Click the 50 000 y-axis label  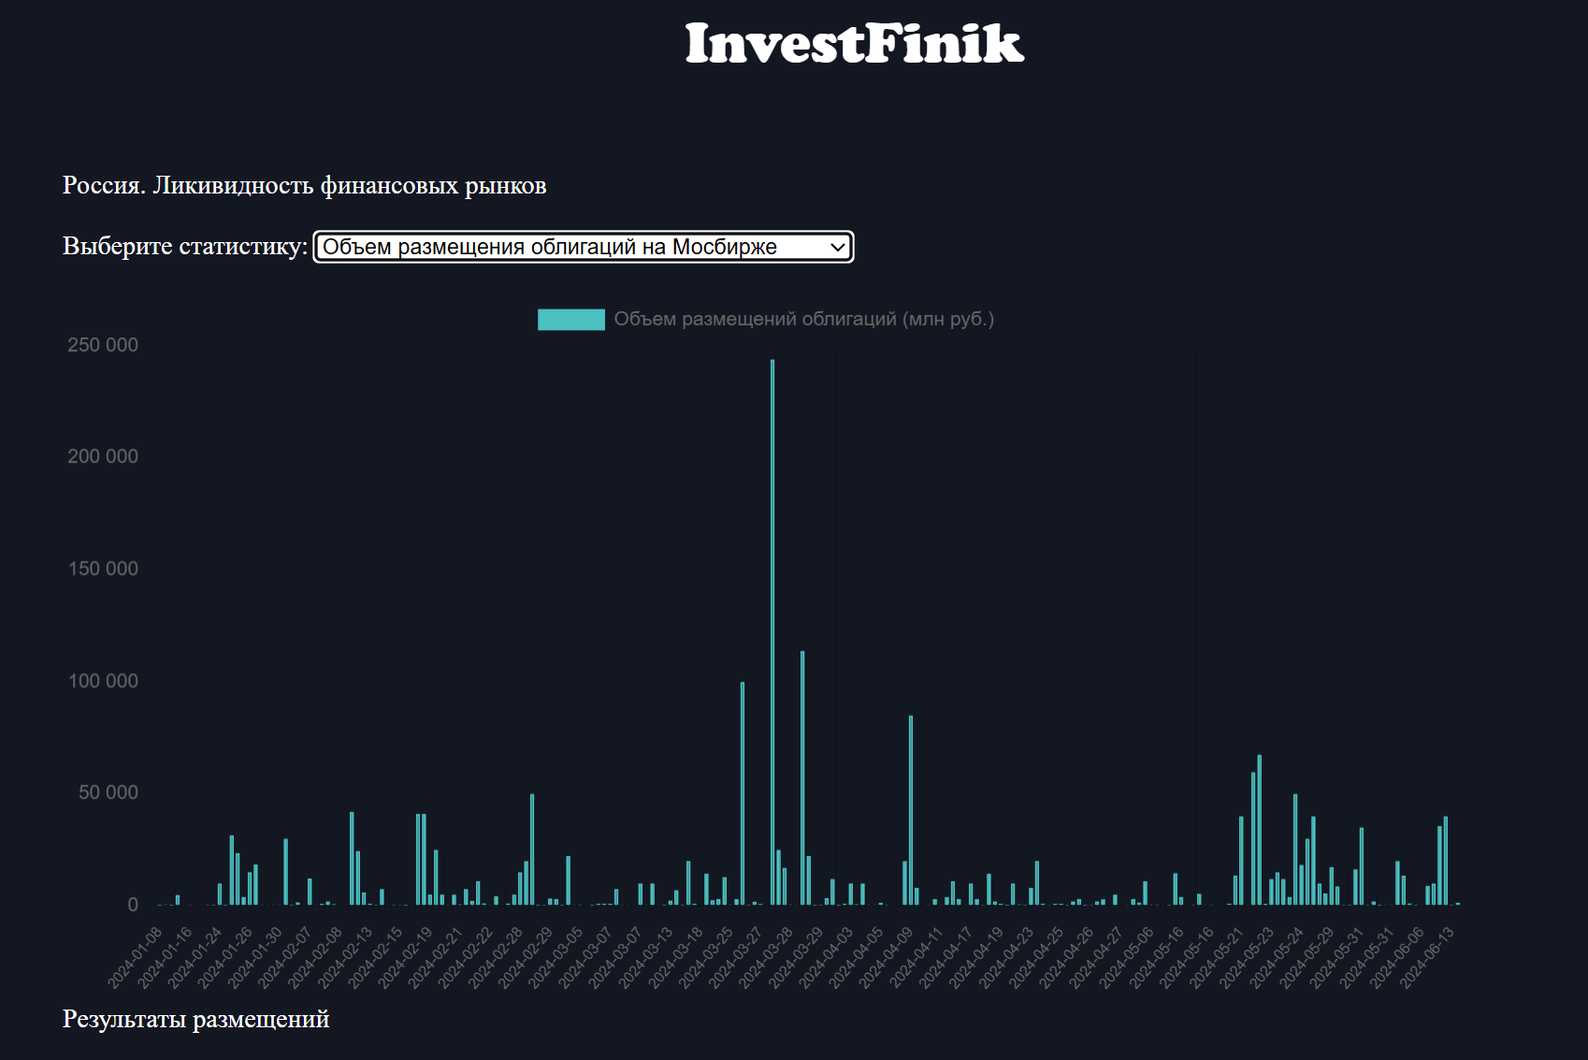(x=108, y=793)
